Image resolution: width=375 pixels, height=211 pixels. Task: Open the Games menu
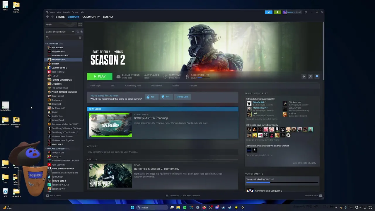click(x=75, y=12)
